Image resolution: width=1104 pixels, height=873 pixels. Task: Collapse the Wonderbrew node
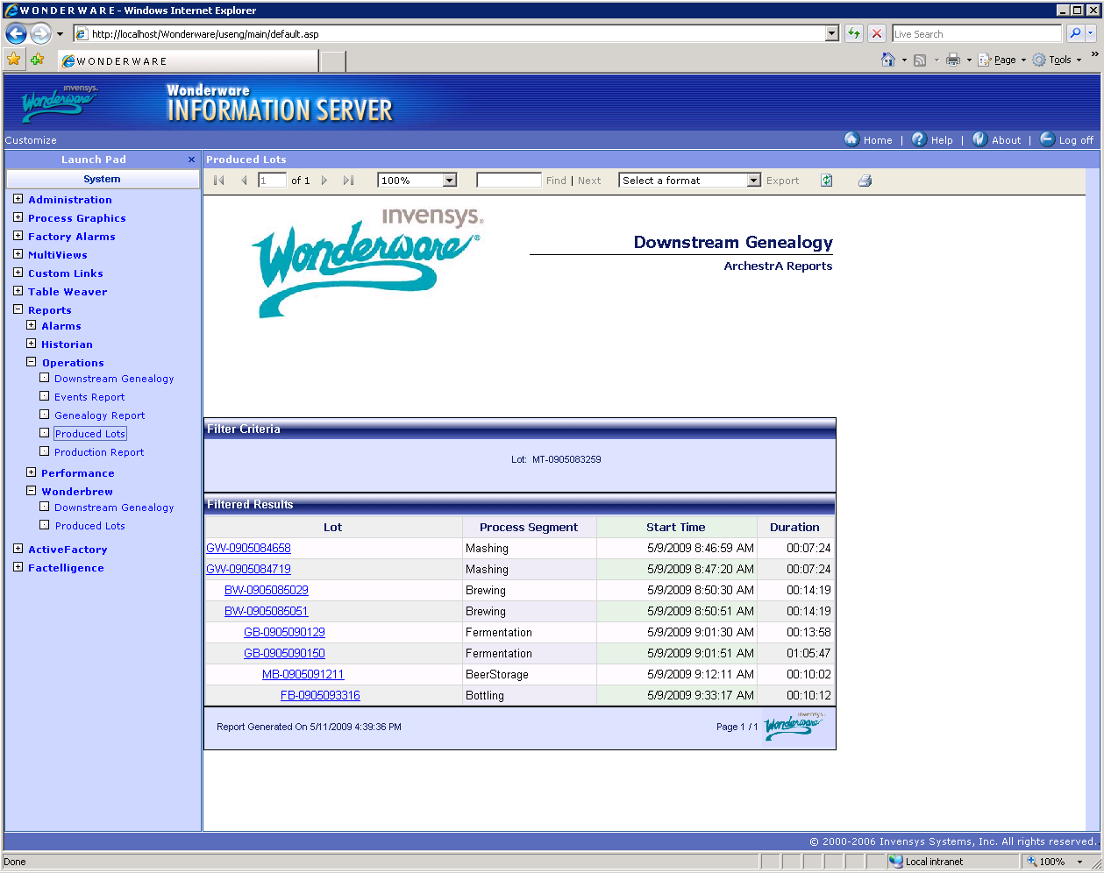[32, 491]
